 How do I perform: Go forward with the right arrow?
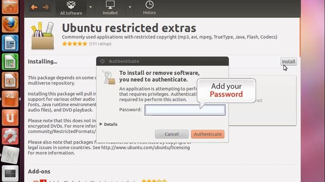tap(46, 7)
